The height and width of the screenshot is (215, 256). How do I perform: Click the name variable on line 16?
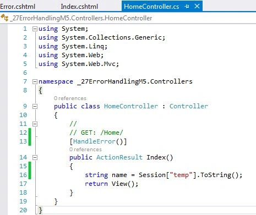(119, 175)
